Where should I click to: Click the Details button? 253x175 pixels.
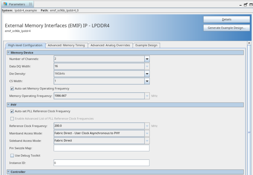226,20
